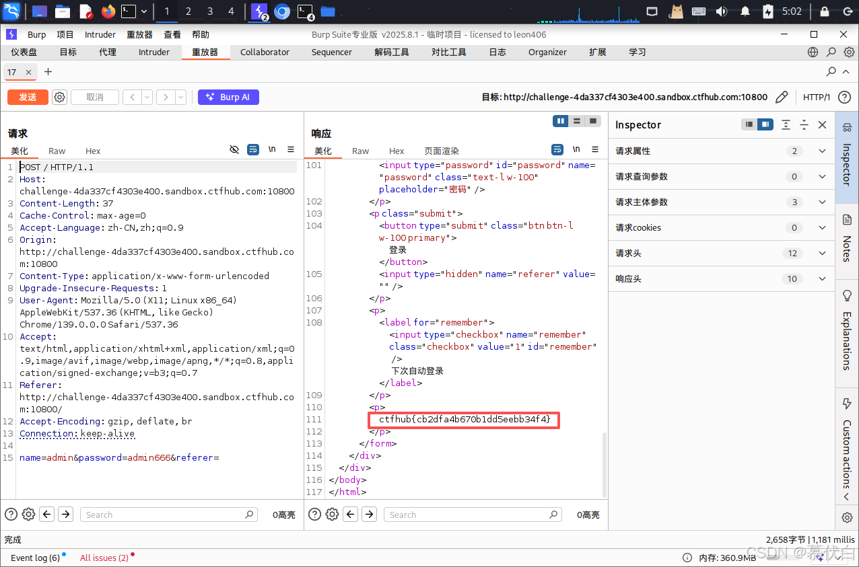Open the settings gear in the main tab bar
This screenshot has width=859, height=567.
850,52
